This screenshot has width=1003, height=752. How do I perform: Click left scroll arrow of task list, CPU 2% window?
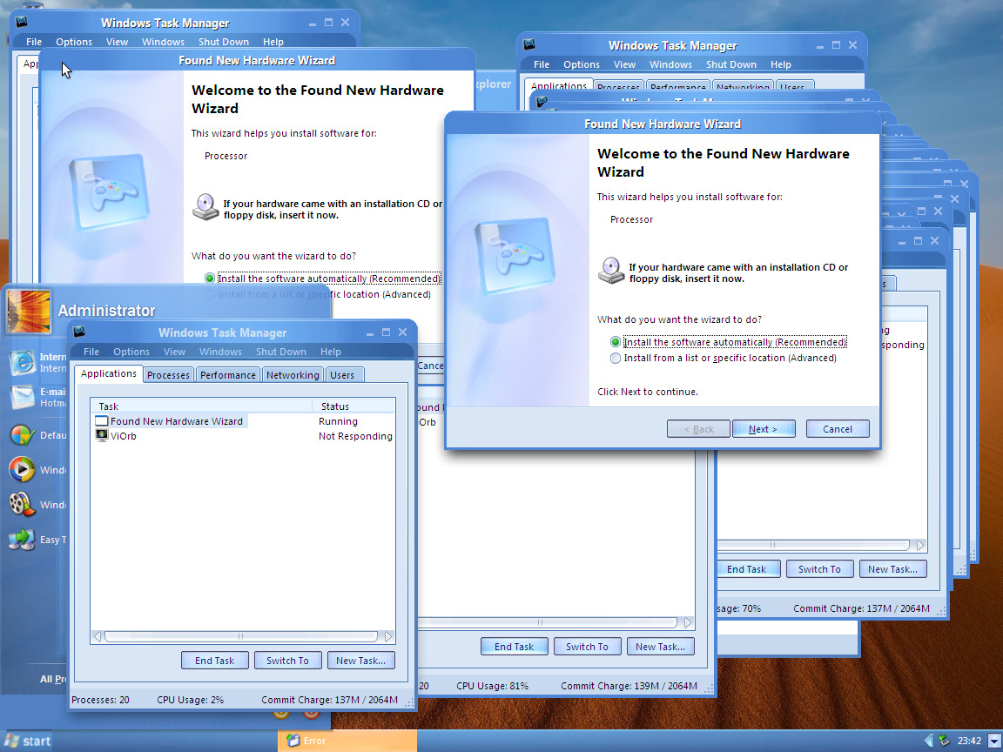coord(97,636)
